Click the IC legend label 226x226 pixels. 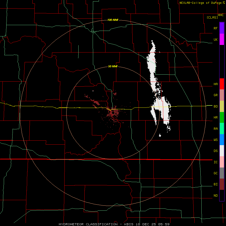215,162
